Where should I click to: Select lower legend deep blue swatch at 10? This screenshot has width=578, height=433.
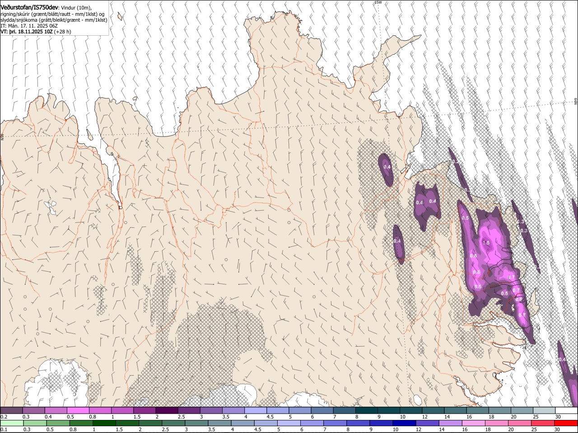click(x=405, y=423)
